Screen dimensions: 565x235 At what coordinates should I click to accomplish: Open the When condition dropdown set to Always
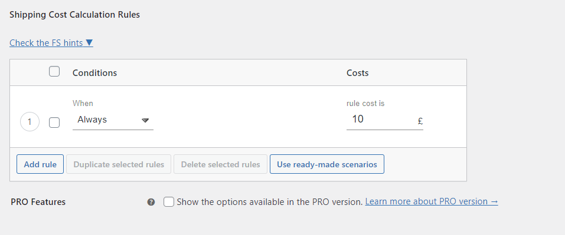(x=113, y=120)
